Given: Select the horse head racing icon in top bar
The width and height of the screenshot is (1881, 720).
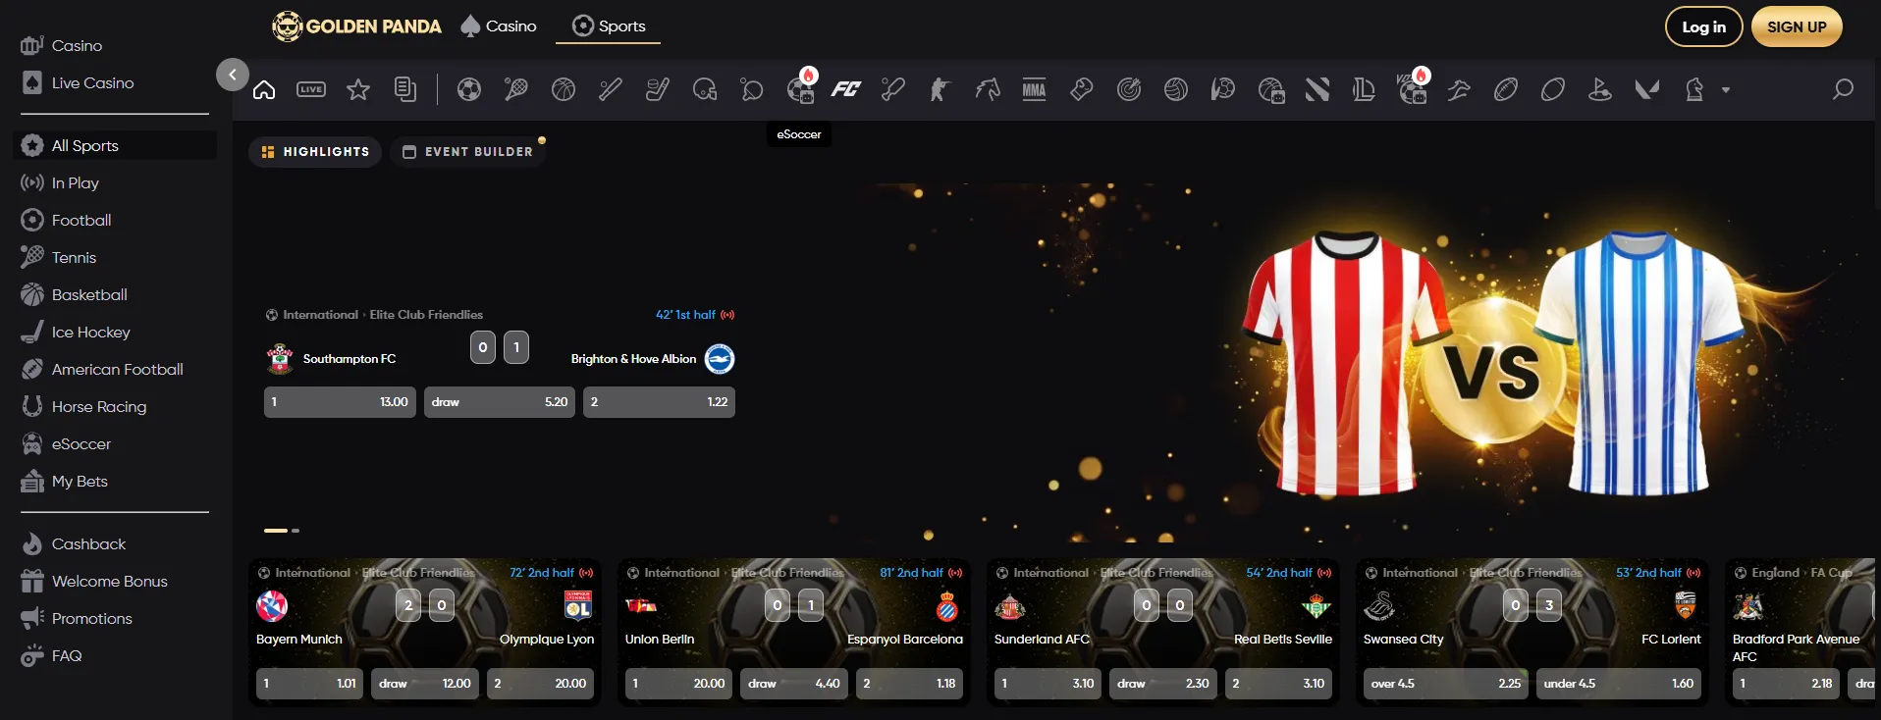Looking at the screenshot, I should [988, 90].
